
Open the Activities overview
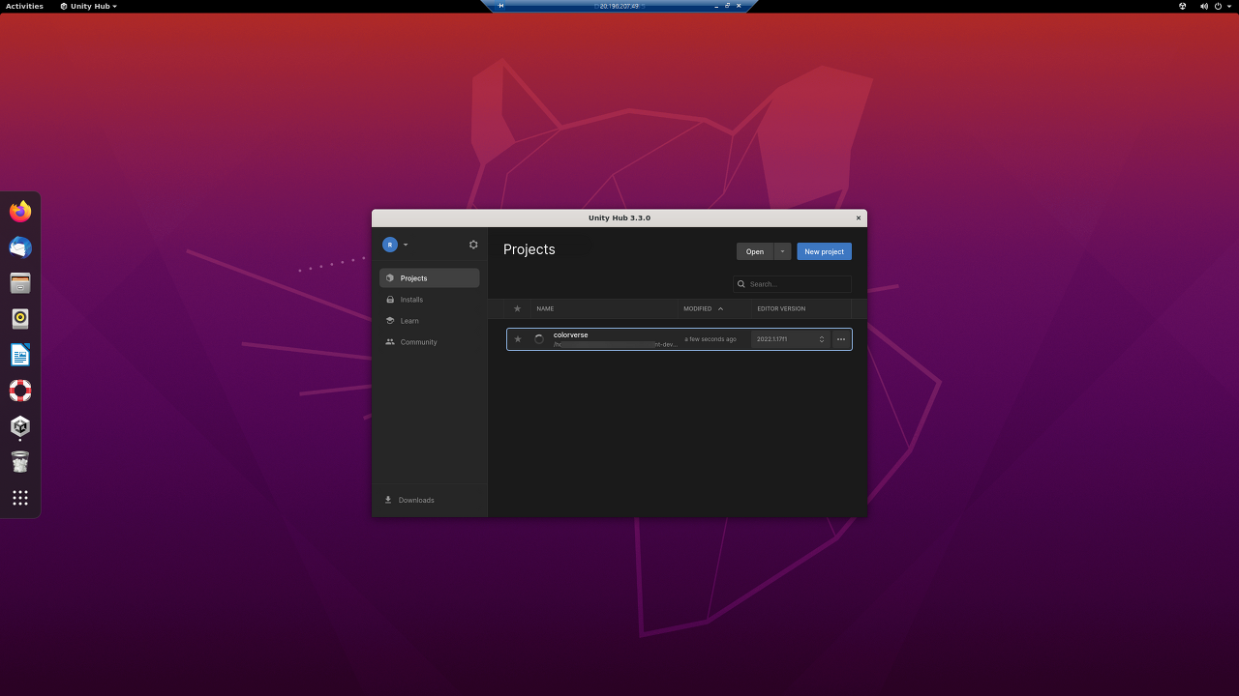[24, 6]
